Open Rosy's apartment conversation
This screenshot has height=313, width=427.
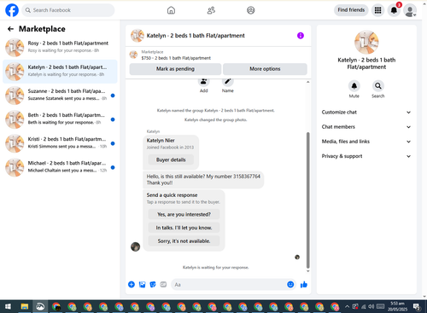click(60, 47)
